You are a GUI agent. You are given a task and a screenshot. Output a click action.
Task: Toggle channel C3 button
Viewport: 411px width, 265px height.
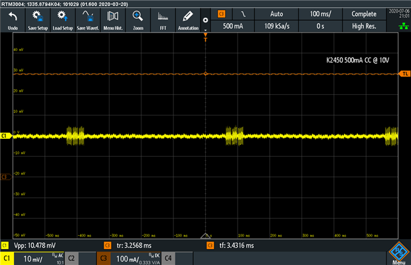pyautogui.click(x=104, y=258)
